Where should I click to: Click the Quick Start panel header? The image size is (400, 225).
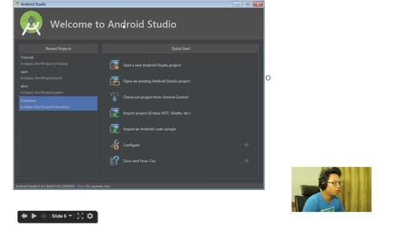tap(181, 49)
